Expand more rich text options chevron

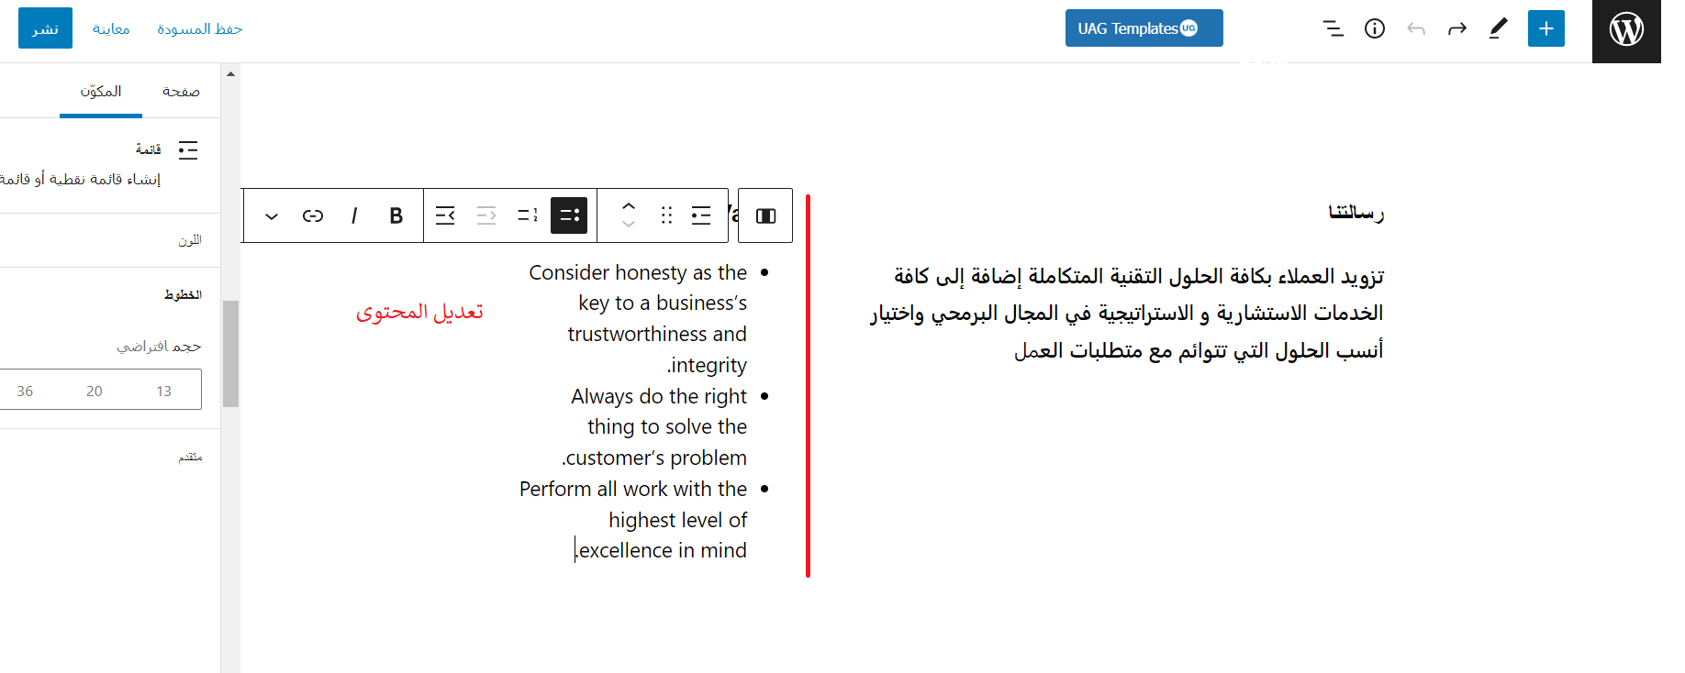(x=271, y=215)
